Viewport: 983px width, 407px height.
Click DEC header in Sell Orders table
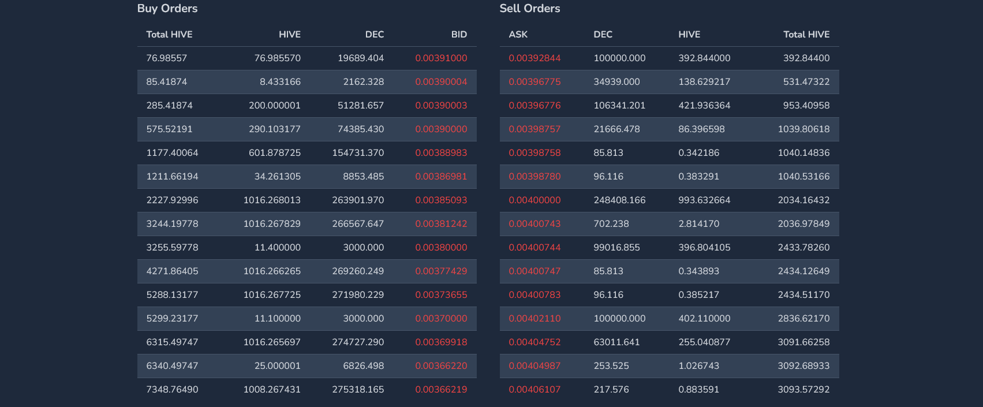(x=603, y=35)
